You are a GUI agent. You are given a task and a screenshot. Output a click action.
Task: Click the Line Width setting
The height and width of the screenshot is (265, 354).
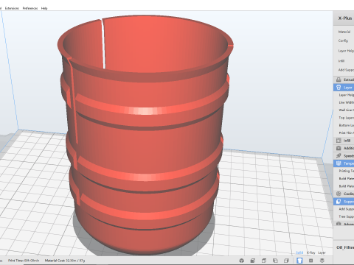pos(347,102)
